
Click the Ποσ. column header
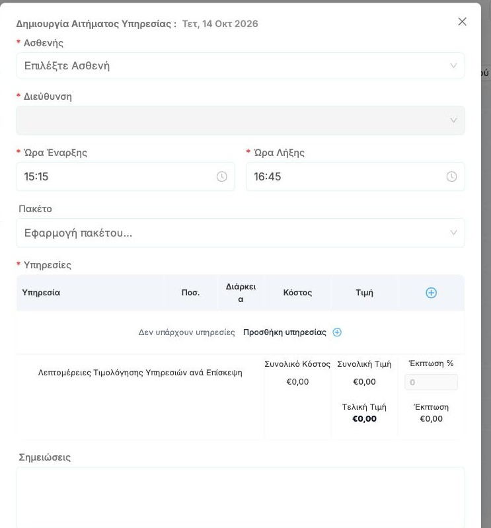[190, 293]
